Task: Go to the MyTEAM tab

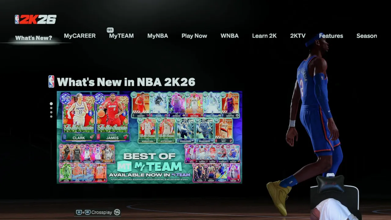Action: pyautogui.click(x=121, y=36)
